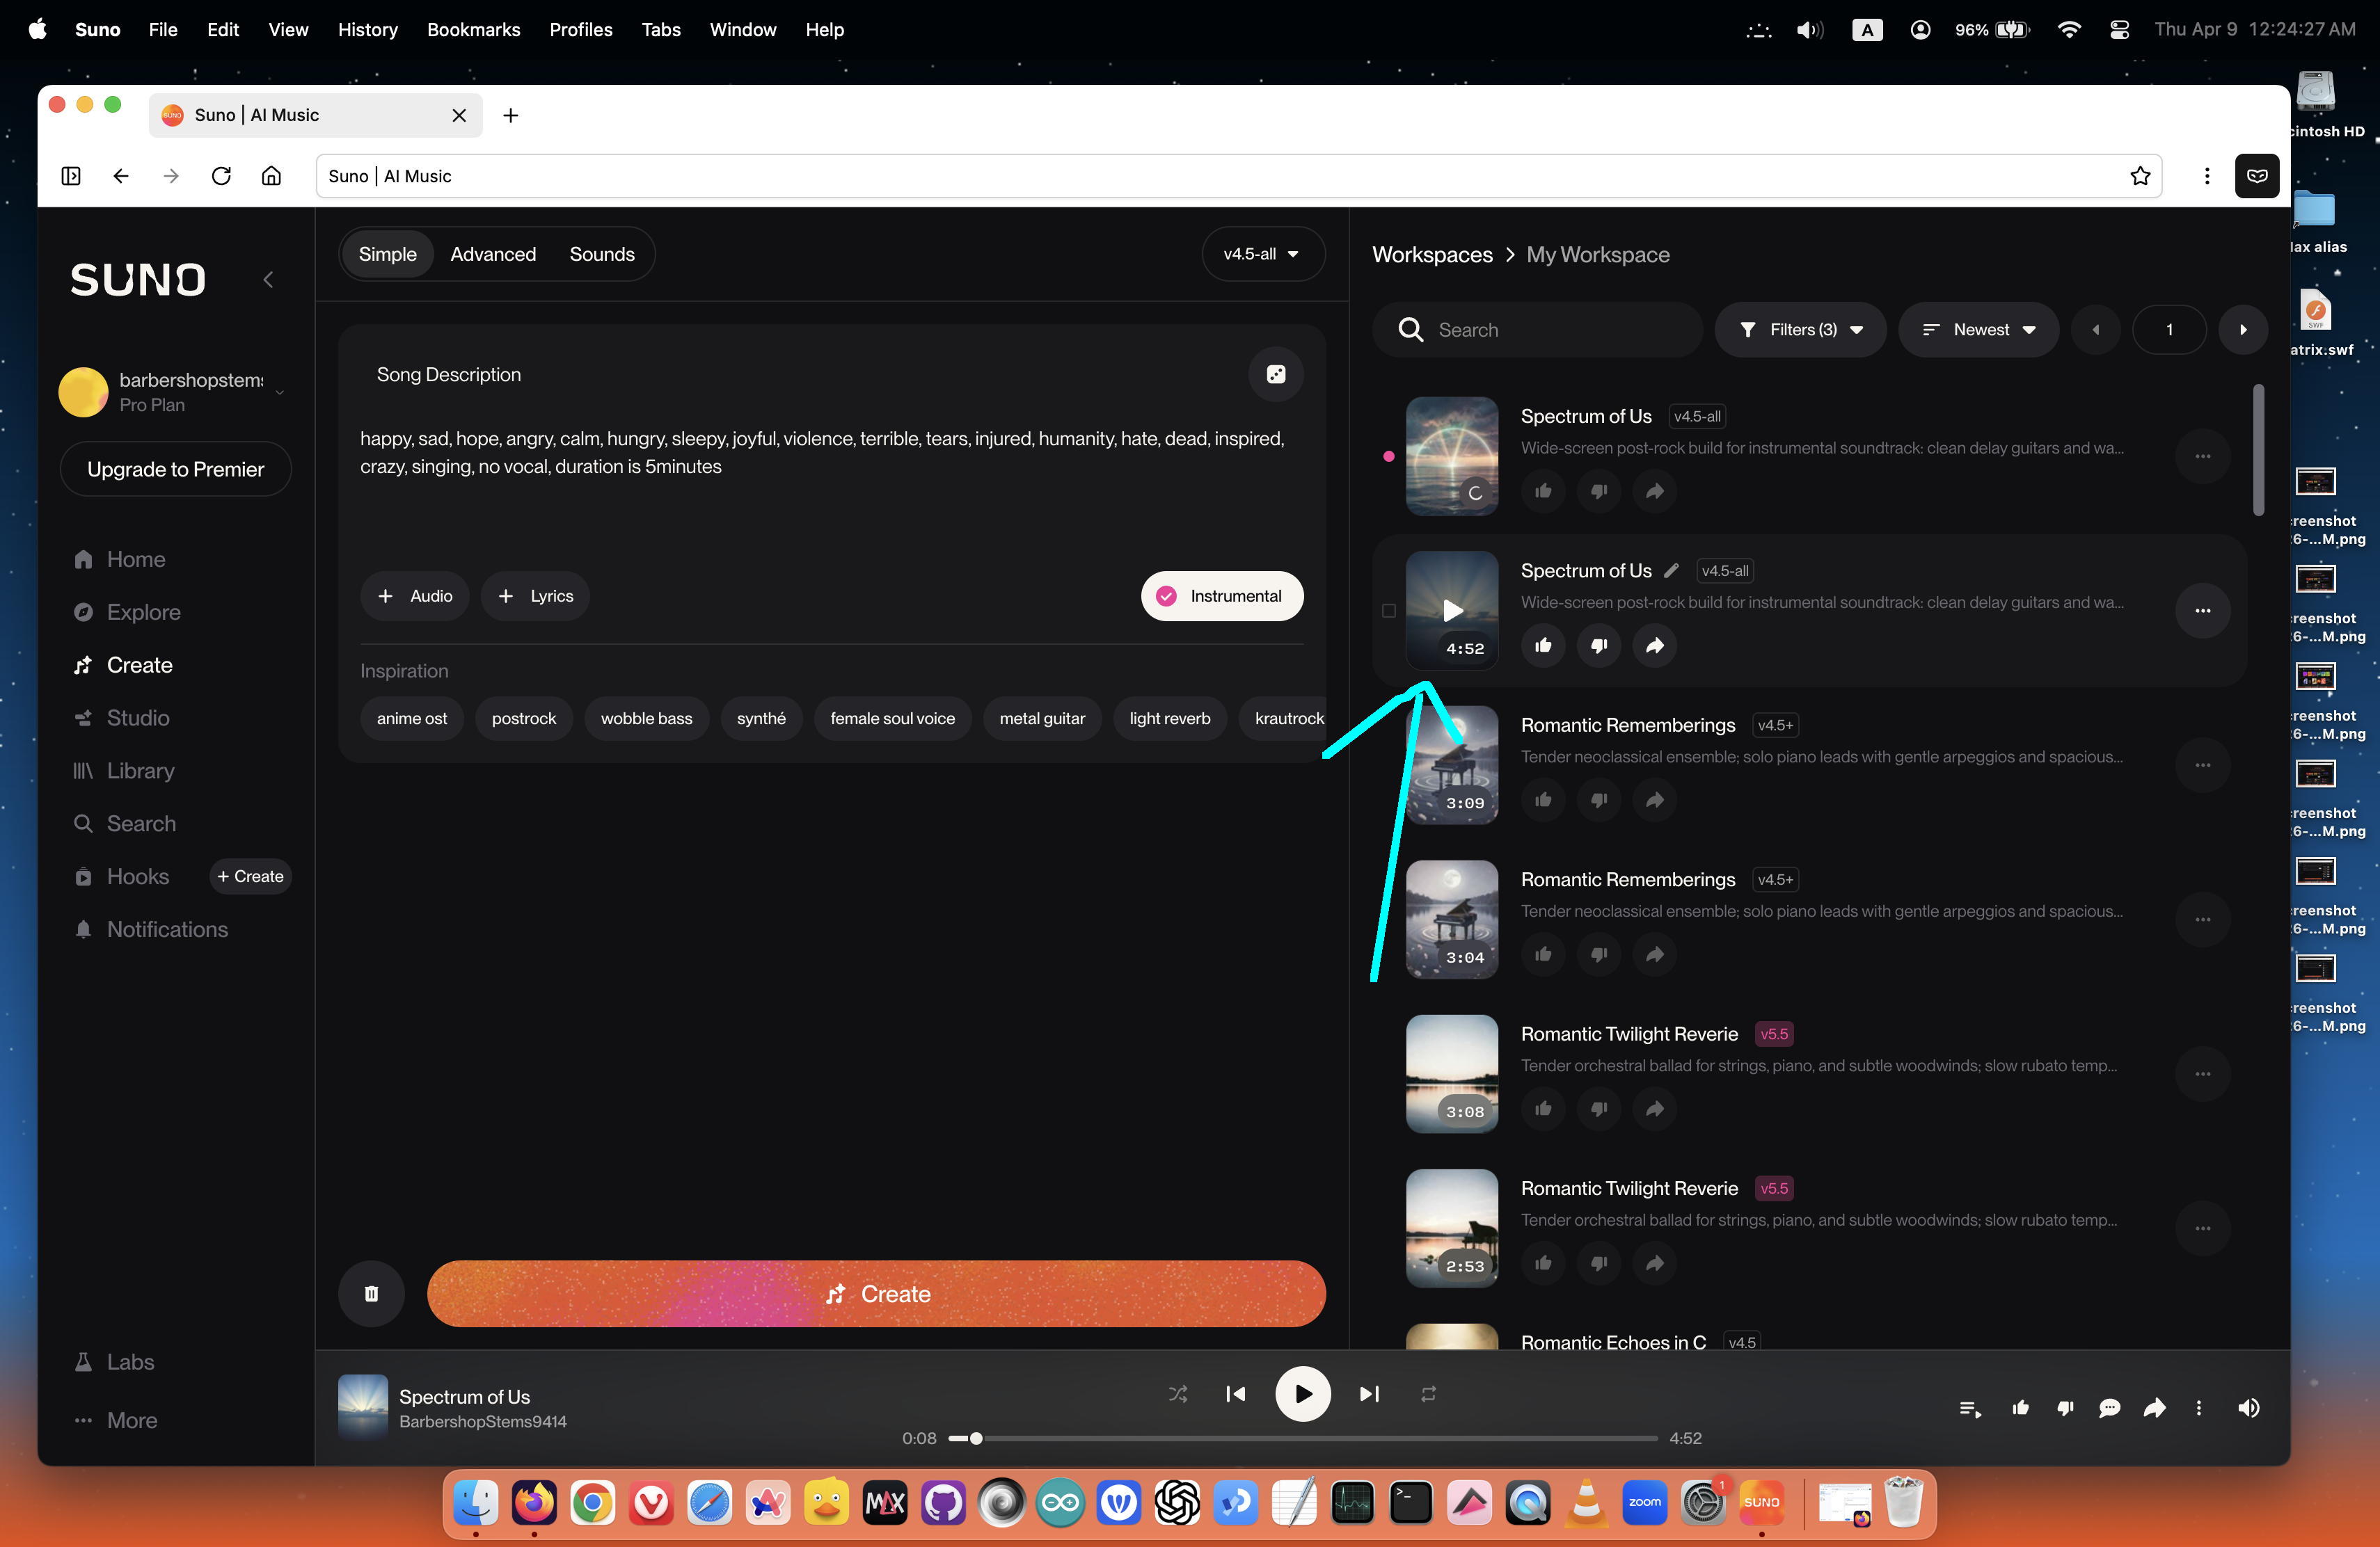
Task: Thumbs up the 4:52 Spectrum of Us track
Action: (x=1543, y=646)
